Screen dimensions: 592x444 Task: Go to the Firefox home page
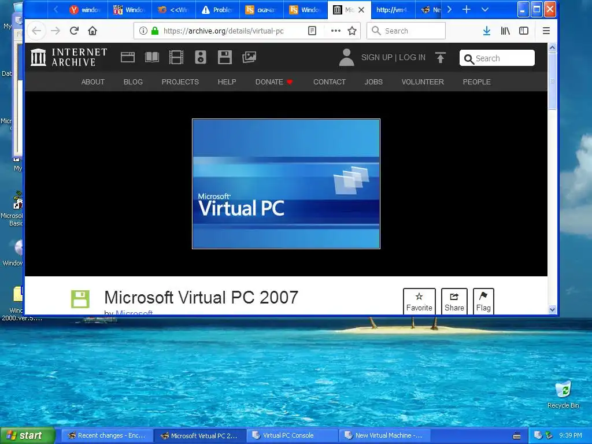[92, 31]
